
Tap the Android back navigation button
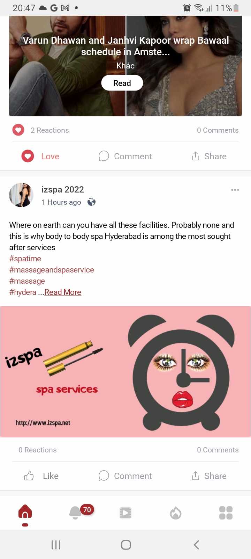[x=196, y=544]
